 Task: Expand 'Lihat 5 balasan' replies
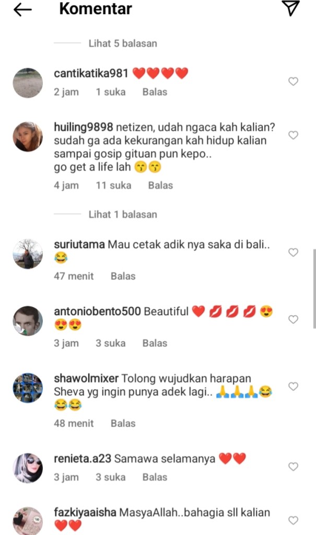(123, 43)
